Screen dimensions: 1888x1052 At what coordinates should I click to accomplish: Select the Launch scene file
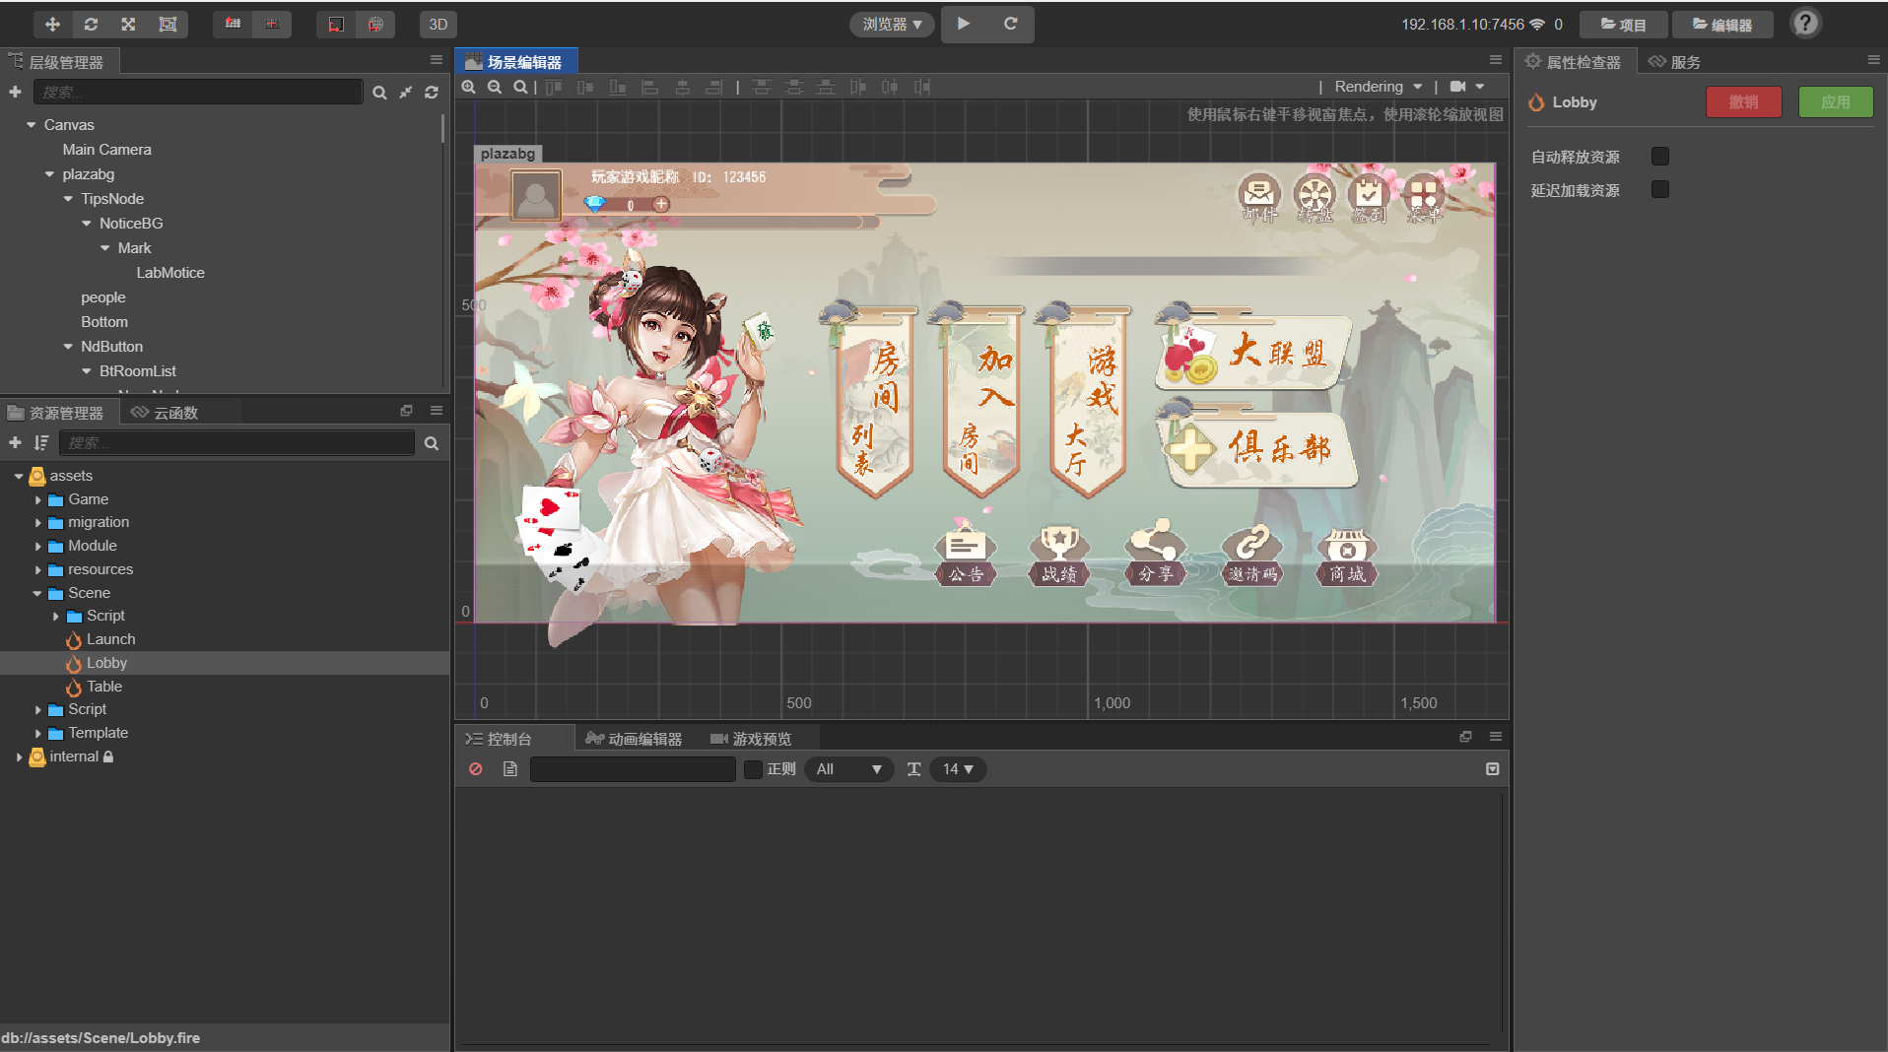point(110,639)
